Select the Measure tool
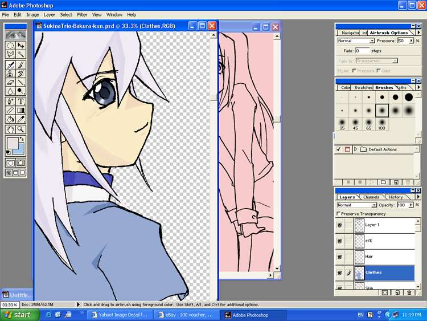The width and height of the screenshot is (427, 321). point(10,110)
